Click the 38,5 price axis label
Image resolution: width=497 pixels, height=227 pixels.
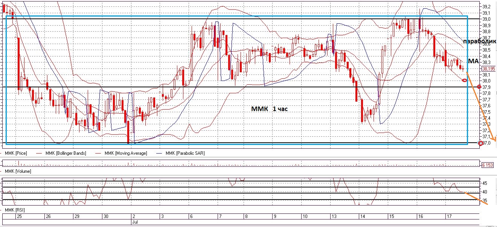(486, 50)
